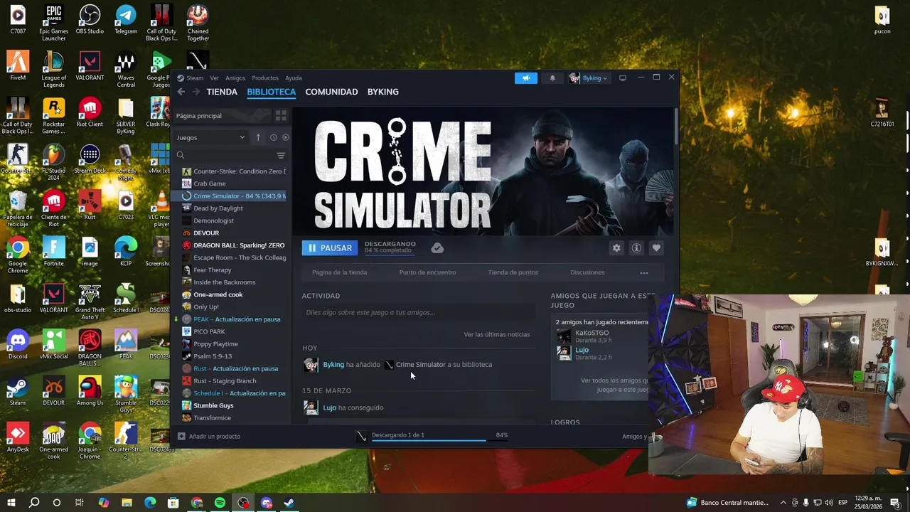Click the activity comment input field

click(x=418, y=312)
